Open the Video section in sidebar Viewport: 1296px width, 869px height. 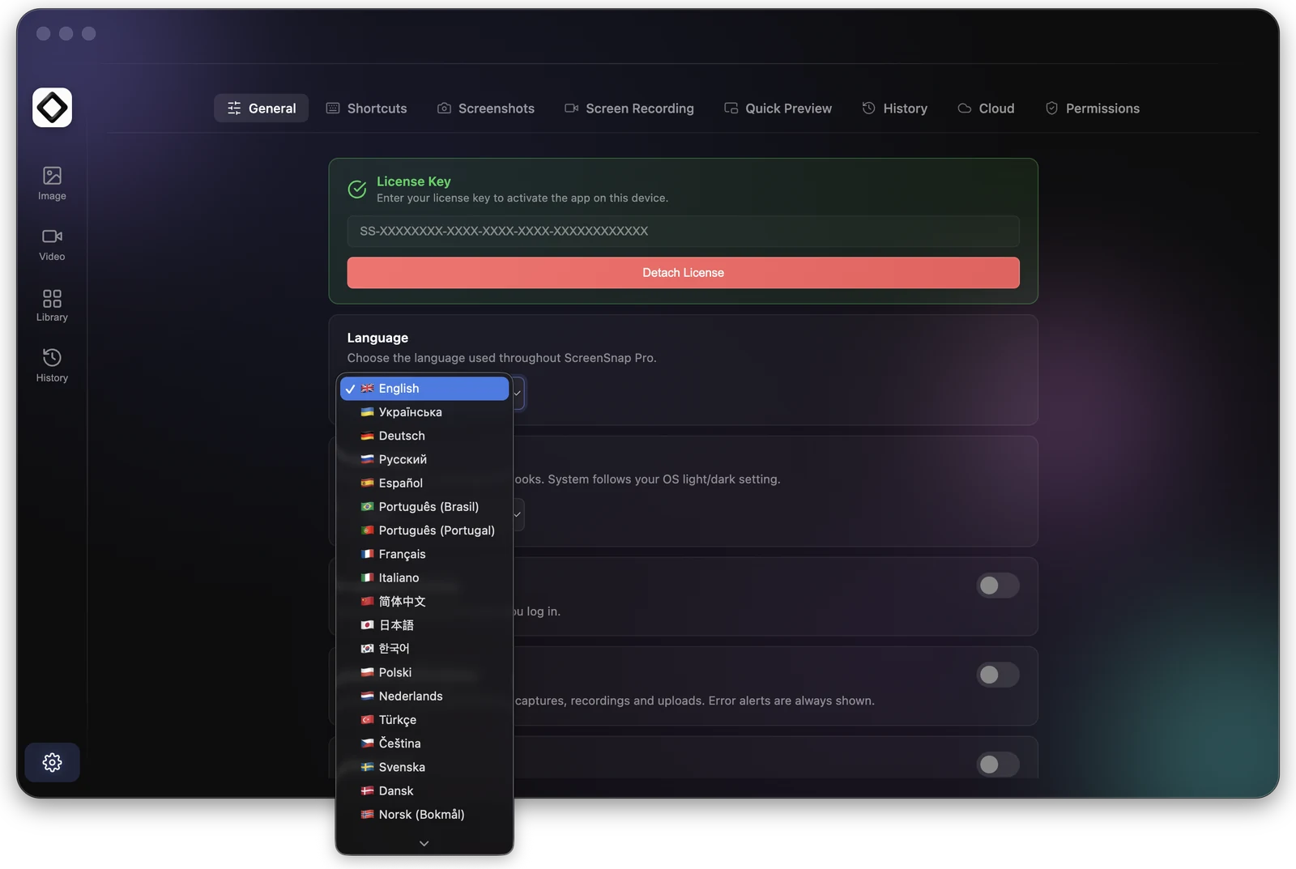click(52, 244)
